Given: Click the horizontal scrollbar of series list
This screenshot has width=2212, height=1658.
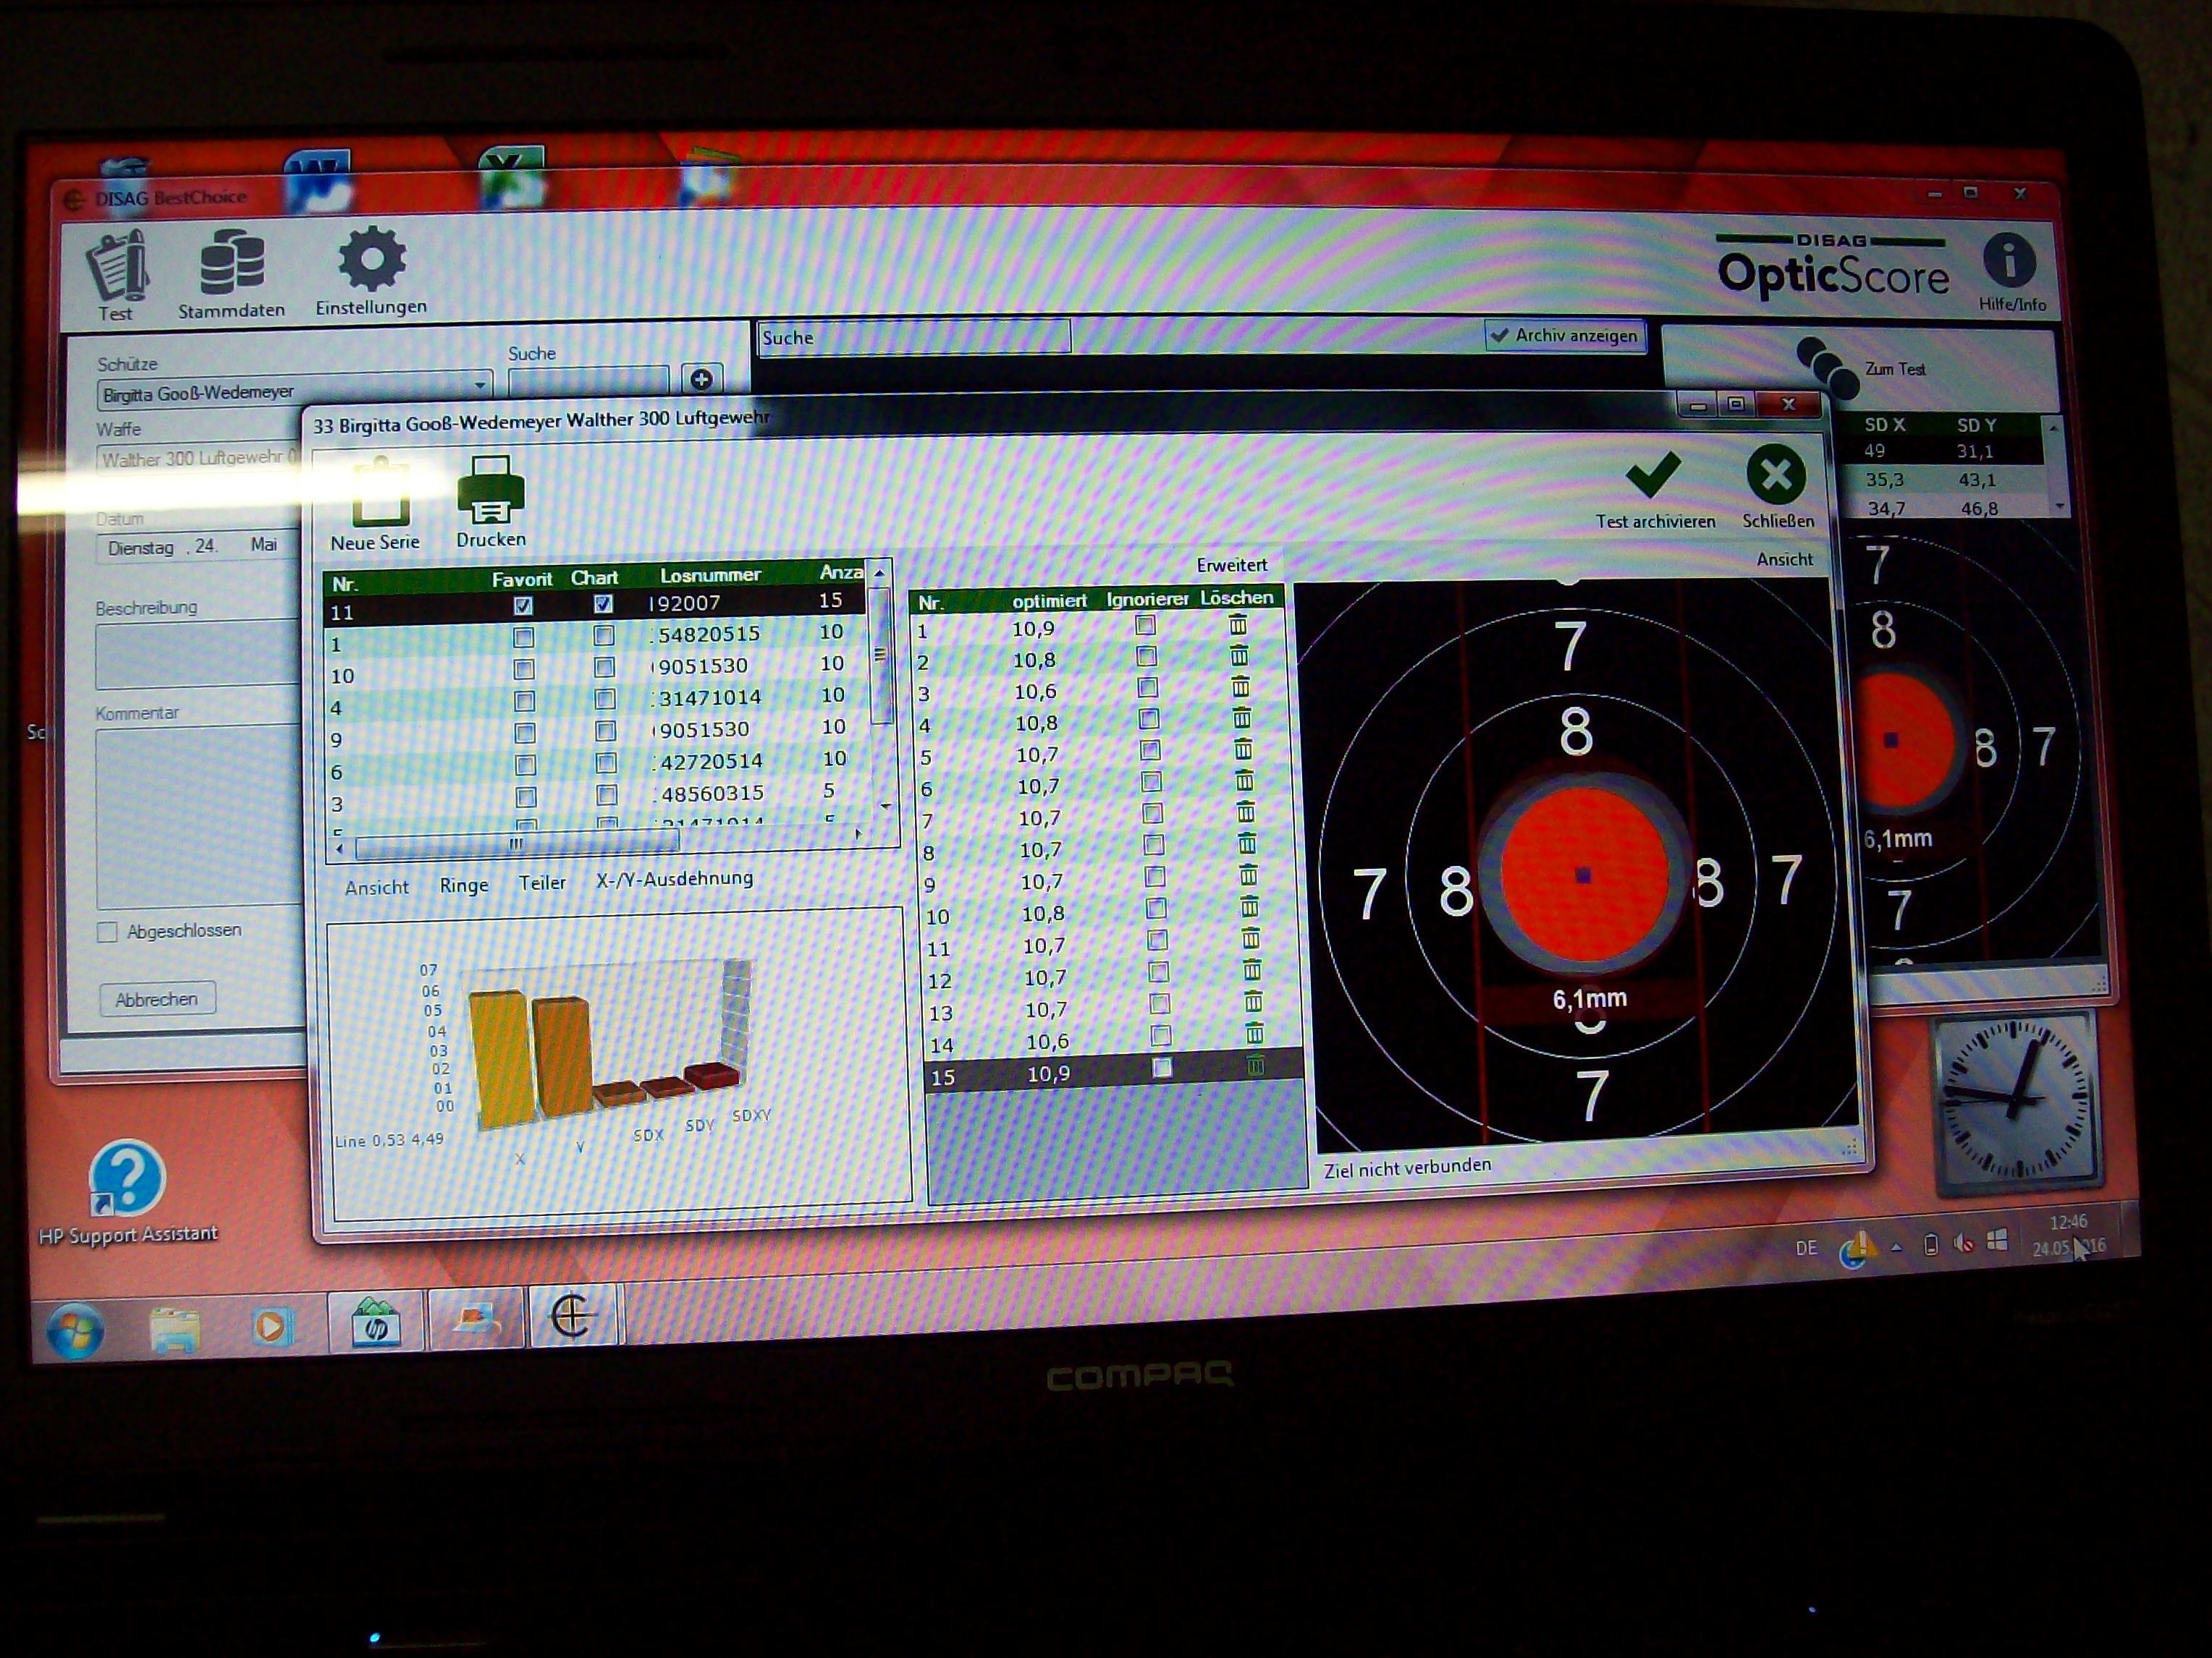Looking at the screenshot, I should (515, 846).
